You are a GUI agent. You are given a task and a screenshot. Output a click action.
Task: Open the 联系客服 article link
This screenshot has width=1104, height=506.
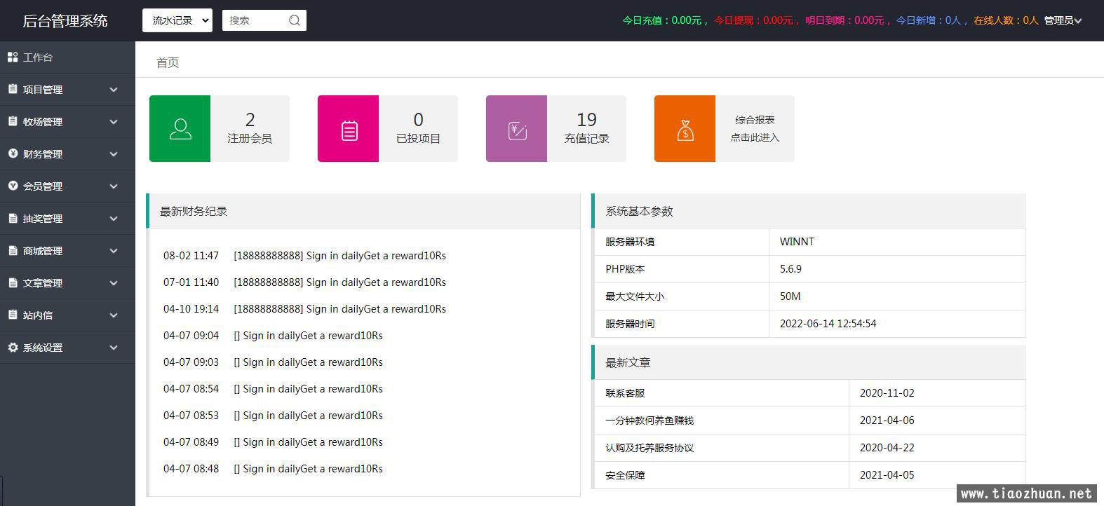point(625,393)
